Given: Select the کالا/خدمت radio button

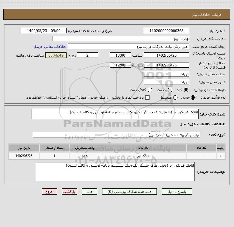Looking at the screenshot, I should (x=150, y=90).
